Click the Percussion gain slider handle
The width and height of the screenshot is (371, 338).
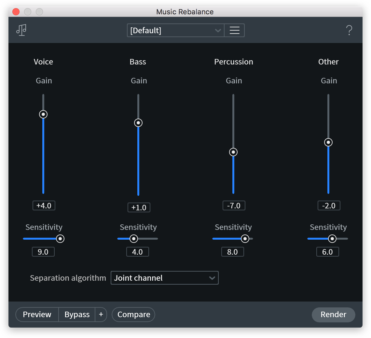(x=233, y=152)
